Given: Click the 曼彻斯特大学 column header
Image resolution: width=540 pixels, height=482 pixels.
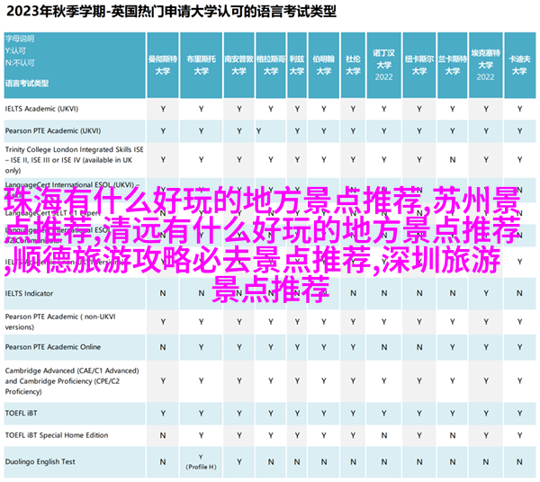Looking at the screenshot, I should [x=163, y=65].
